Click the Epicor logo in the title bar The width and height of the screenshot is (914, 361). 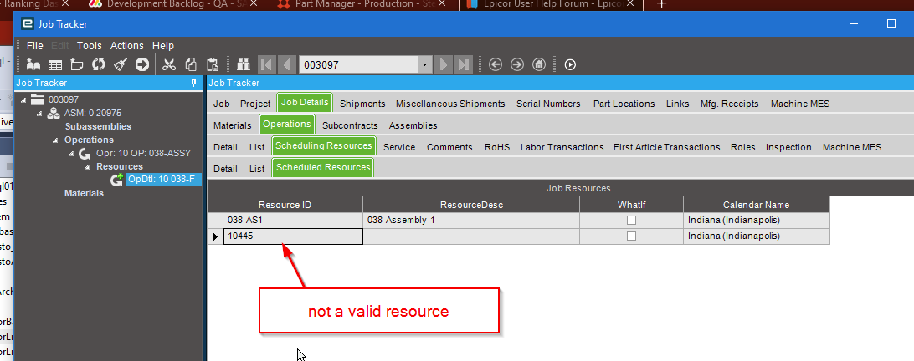[27, 24]
